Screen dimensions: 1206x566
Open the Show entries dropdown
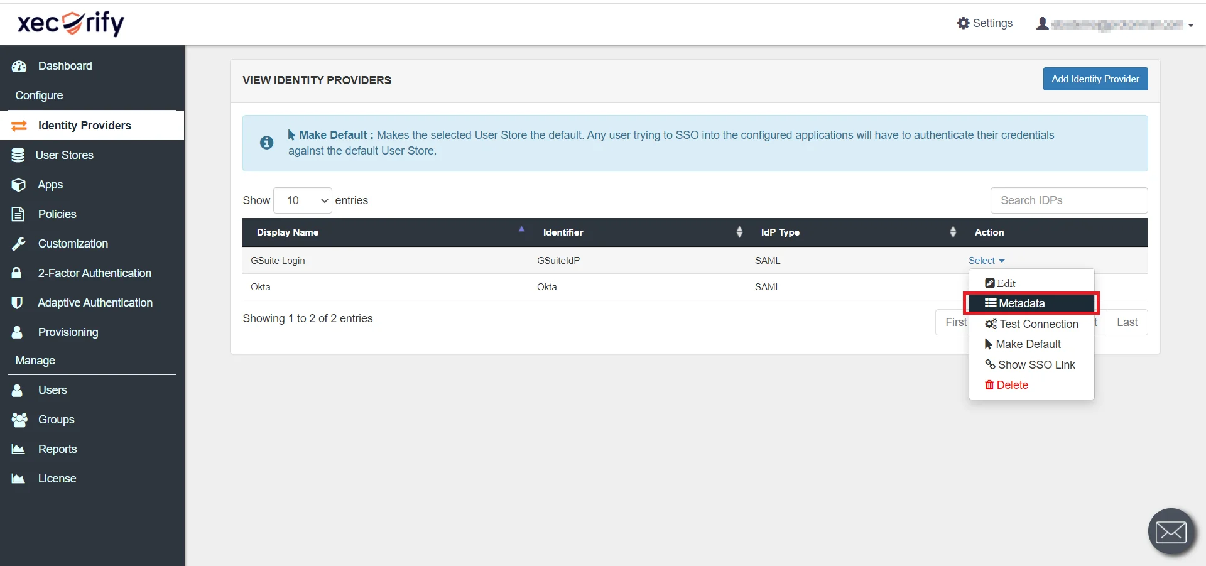tap(302, 200)
